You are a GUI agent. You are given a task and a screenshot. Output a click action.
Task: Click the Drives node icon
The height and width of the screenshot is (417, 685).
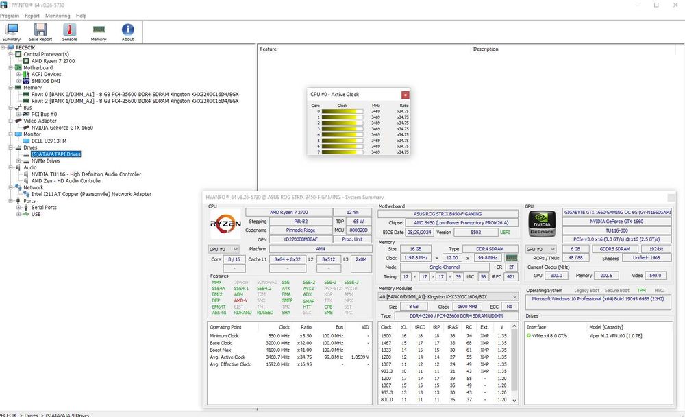pyautogui.click(x=18, y=147)
